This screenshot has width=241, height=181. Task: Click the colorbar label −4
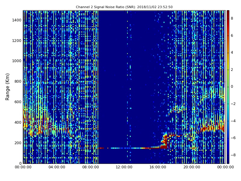point(233,121)
